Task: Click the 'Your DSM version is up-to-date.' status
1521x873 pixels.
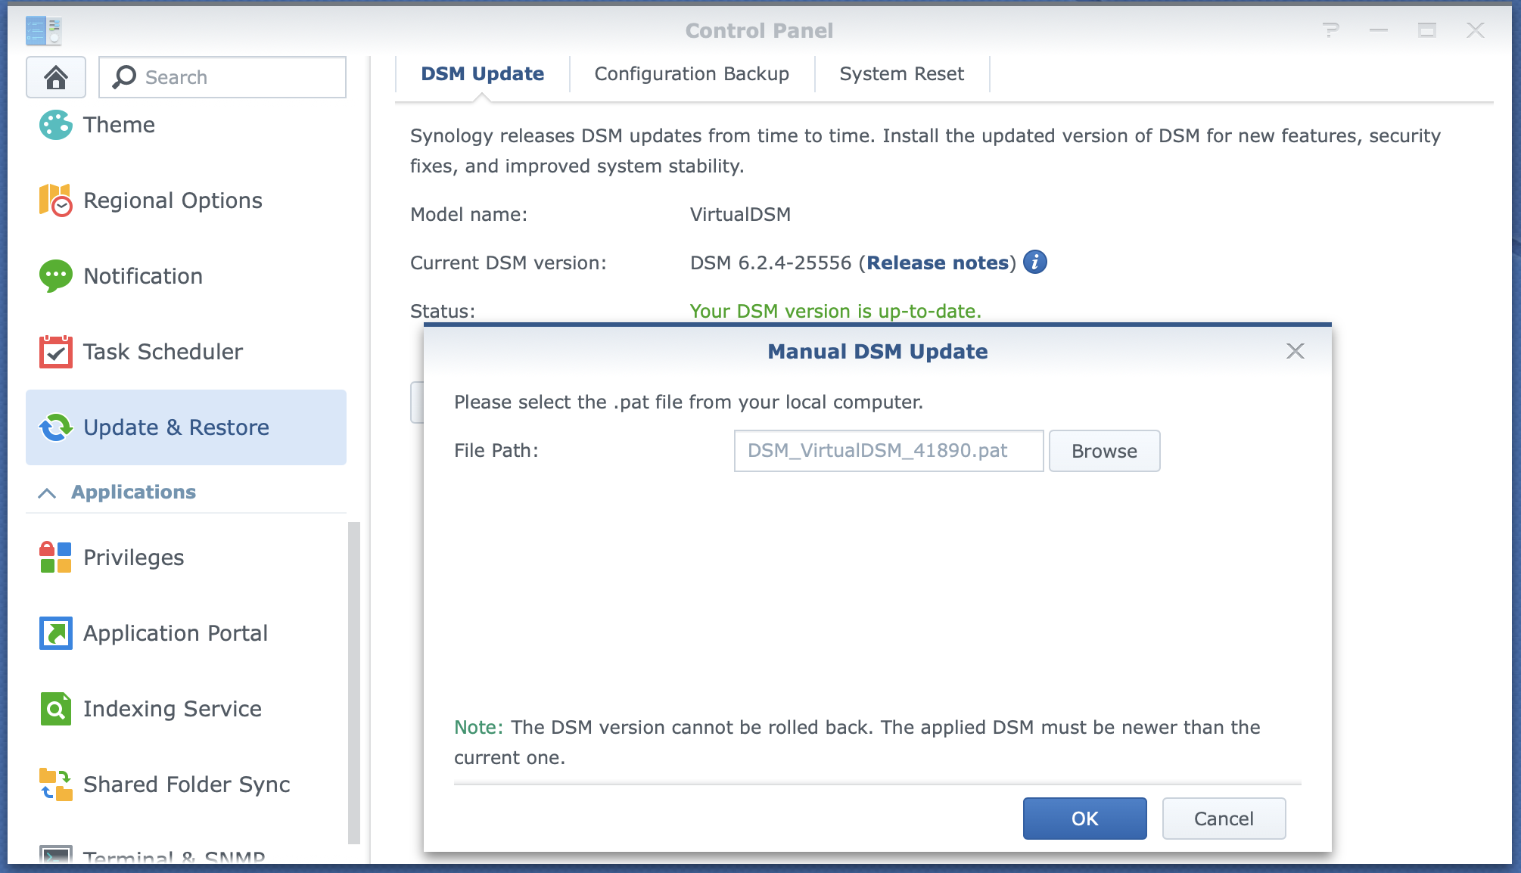Action: (835, 311)
